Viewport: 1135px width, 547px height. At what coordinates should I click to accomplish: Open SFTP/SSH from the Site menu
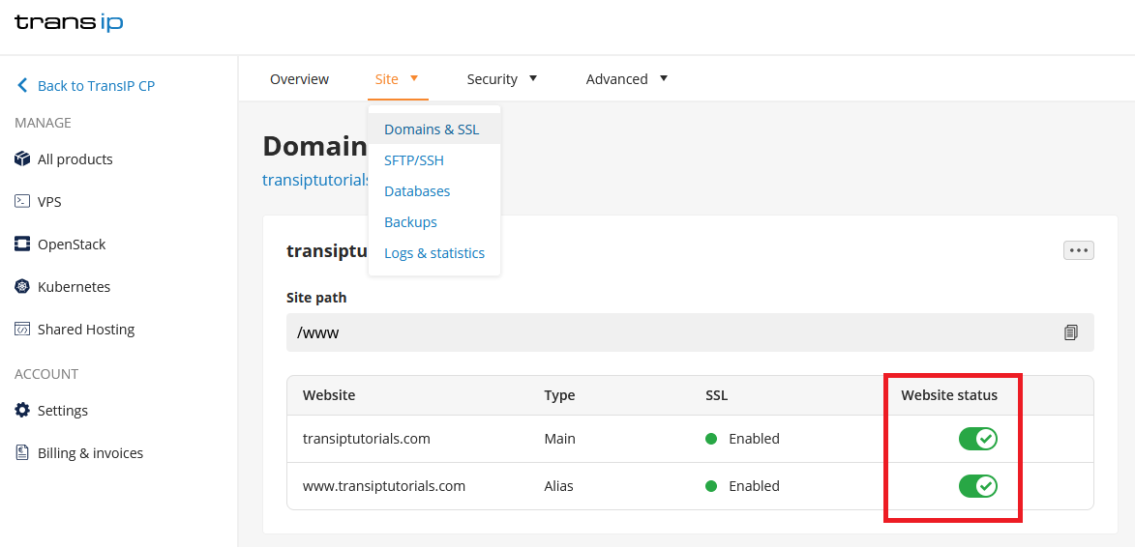434,160
